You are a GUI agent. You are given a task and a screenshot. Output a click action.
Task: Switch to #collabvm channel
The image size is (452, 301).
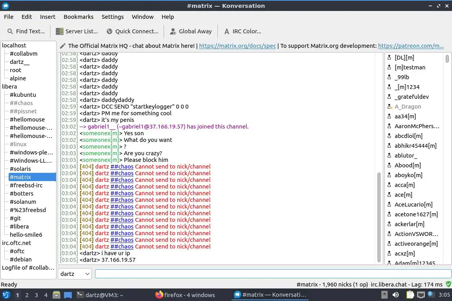tap(24, 54)
